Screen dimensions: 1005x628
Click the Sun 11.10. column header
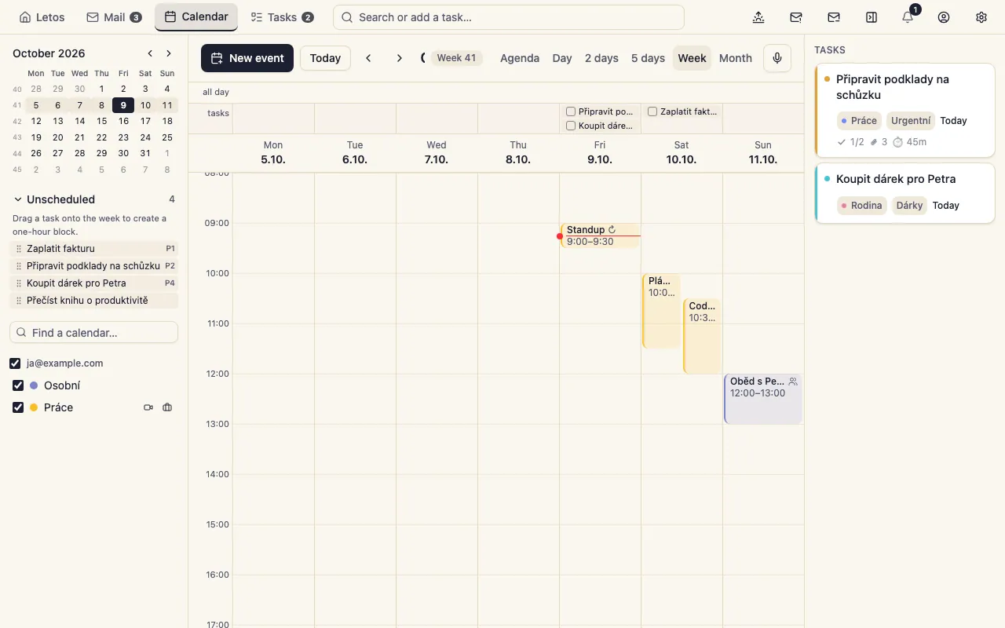pos(763,152)
